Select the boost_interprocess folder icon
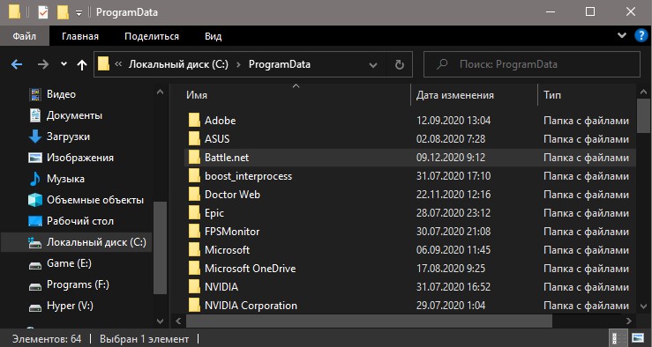The width and height of the screenshot is (652, 347). click(194, 176)
